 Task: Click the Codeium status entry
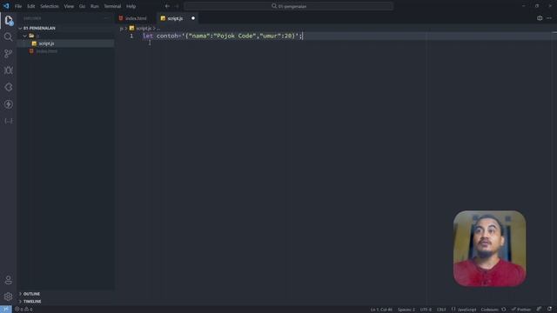point(493,310)
